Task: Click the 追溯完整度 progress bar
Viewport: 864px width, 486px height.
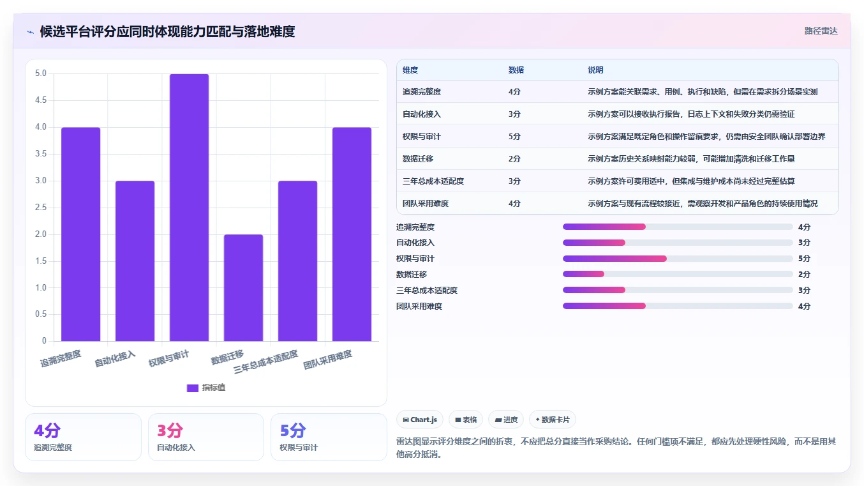Action: (678, 227)
